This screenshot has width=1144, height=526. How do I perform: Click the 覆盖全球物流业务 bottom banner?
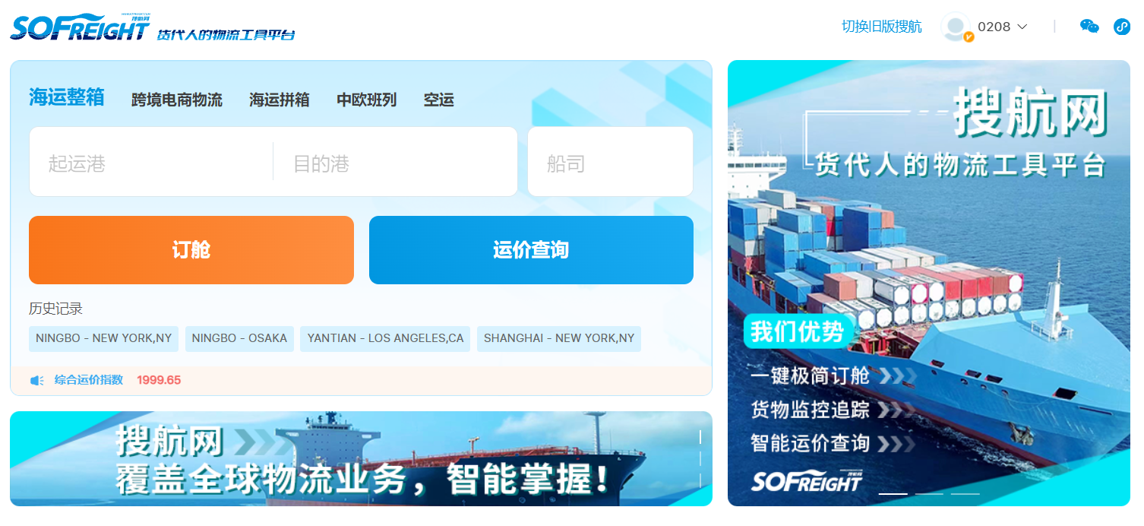[x=361, y=459]
